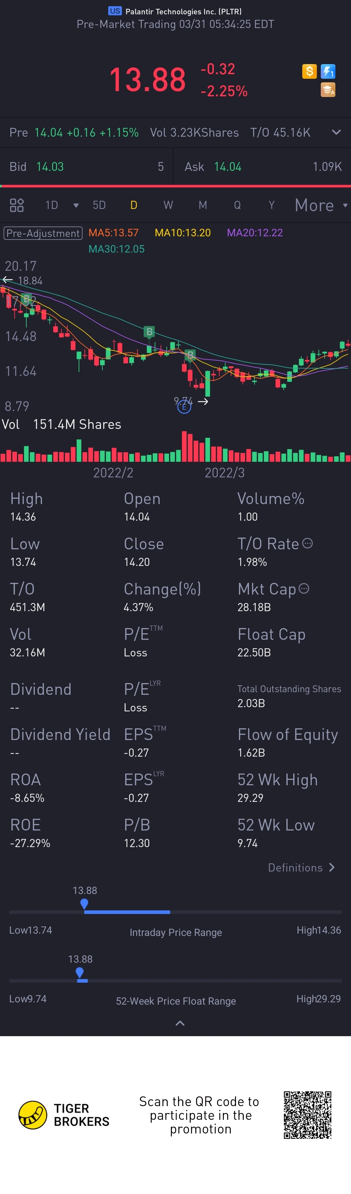Select the M monthly chart tab
This screenshot has height=1194, width=351.
coord(203,205)
